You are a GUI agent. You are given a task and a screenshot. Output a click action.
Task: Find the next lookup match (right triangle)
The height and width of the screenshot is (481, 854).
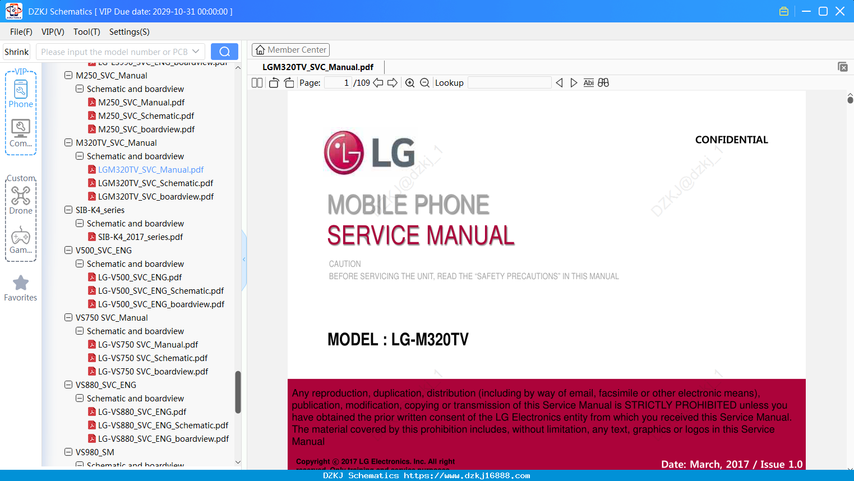coord(574,83)
